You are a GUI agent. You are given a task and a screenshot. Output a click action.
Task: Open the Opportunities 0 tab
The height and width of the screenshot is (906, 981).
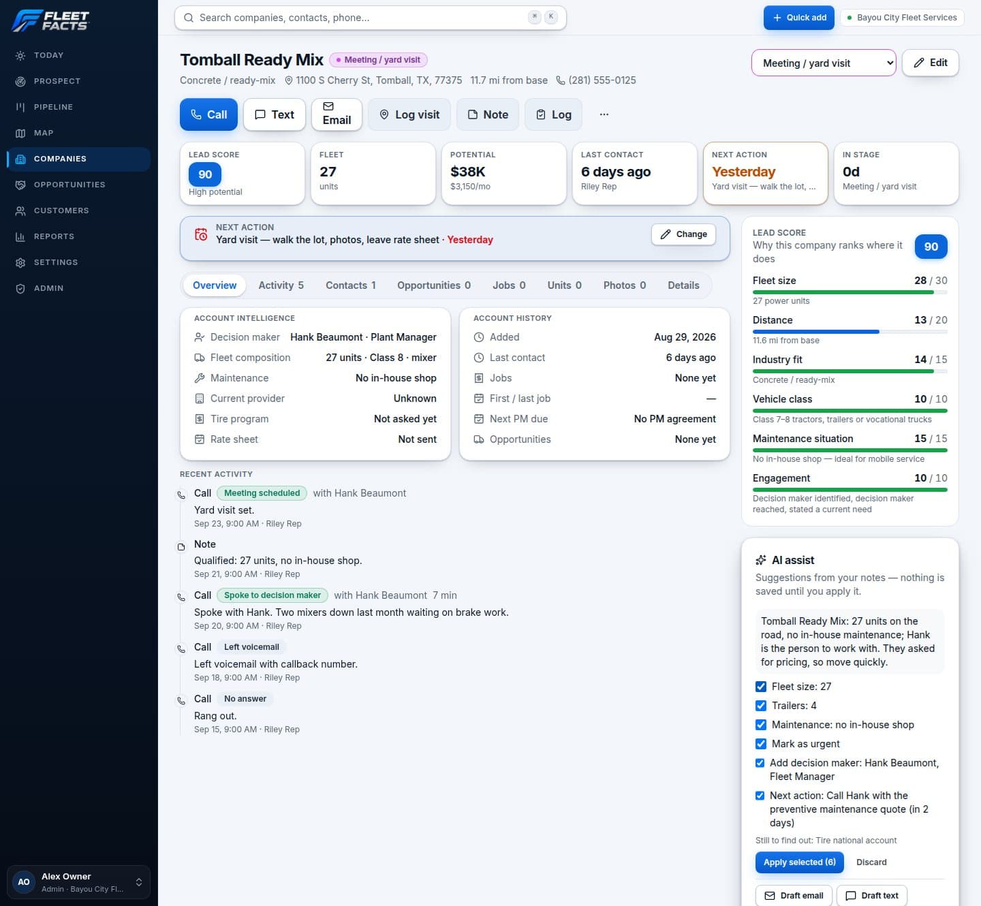[x=434, y=285]
